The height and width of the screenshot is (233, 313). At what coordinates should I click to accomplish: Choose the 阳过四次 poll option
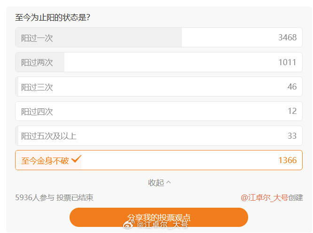159,111
